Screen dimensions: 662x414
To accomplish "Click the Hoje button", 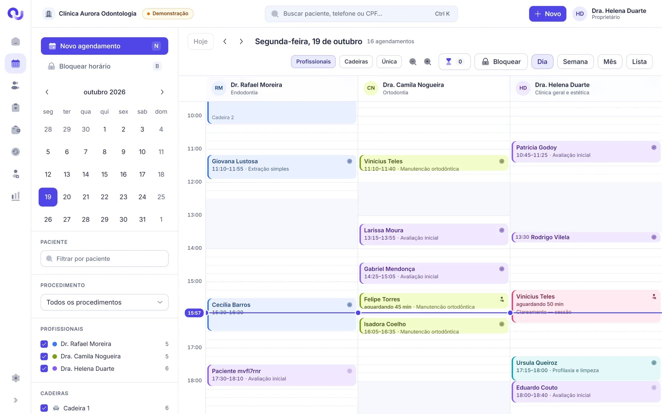I will [200, 41].
